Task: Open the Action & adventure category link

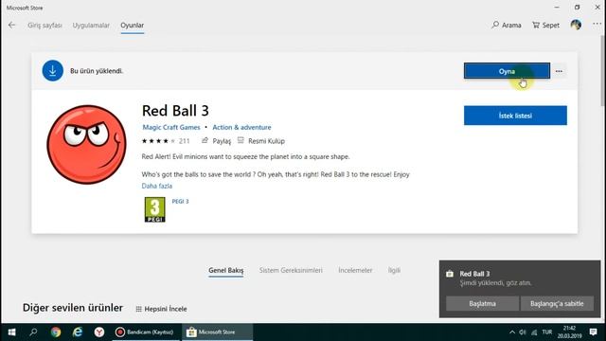Action: click(x=241, y=127)
